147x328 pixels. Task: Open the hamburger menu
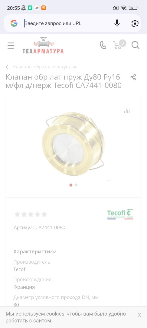(11, 45)
